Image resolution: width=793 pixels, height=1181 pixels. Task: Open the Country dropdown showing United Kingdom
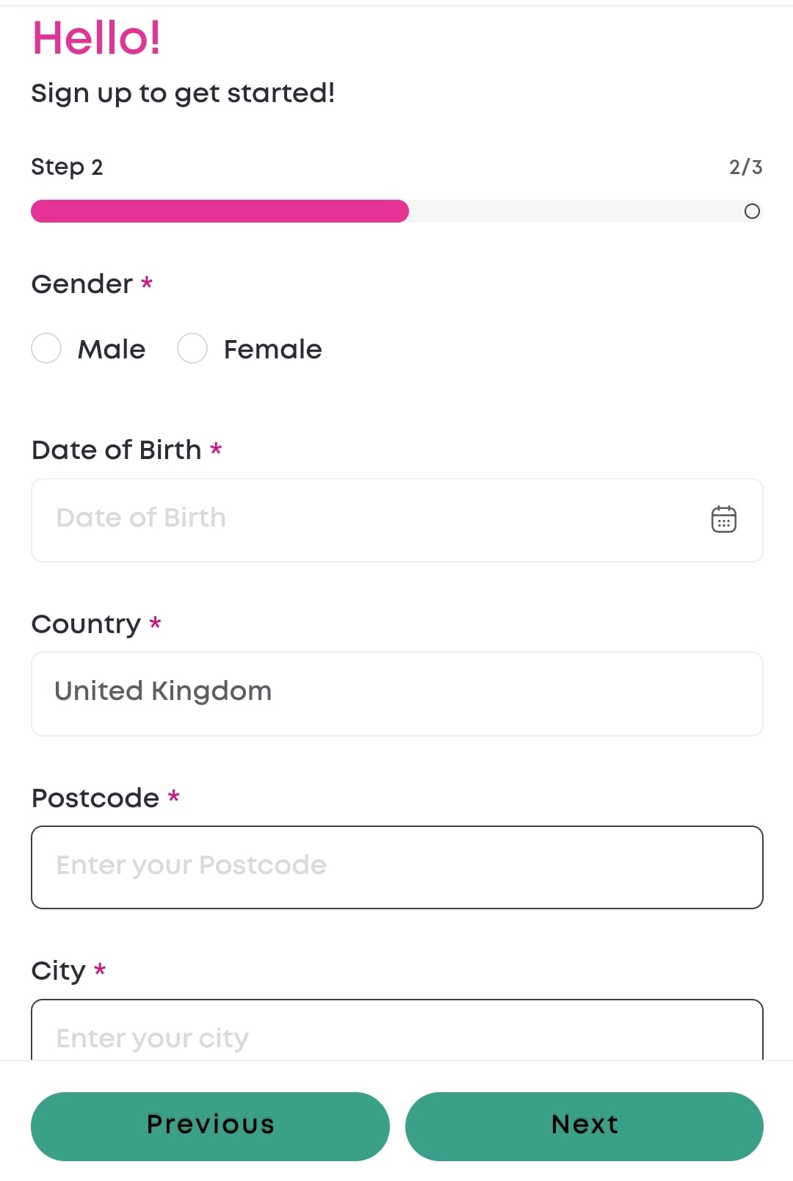pos(396,693)
